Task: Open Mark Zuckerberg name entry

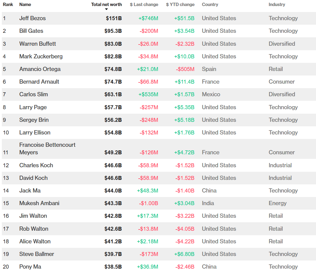Action: [41, 57]
